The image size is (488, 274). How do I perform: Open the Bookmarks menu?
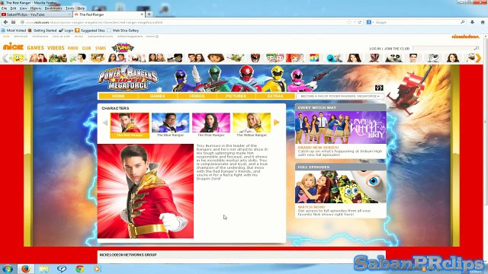(x=53, y=8)
